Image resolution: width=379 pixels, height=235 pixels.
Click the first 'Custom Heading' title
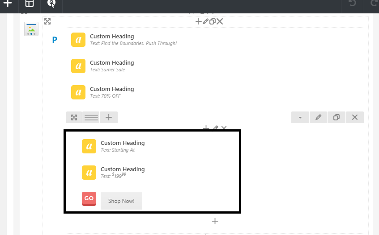pyautogui.click(x=112, y=37)
